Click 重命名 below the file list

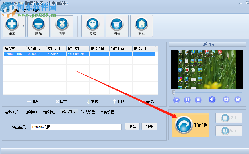coord(147,101)
